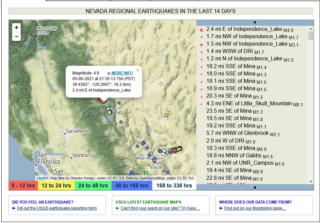Select 2.1 mi NW of UNR_Campus M1.0
Viewport: 320px width, 223px height.
[x=245, y=163]
